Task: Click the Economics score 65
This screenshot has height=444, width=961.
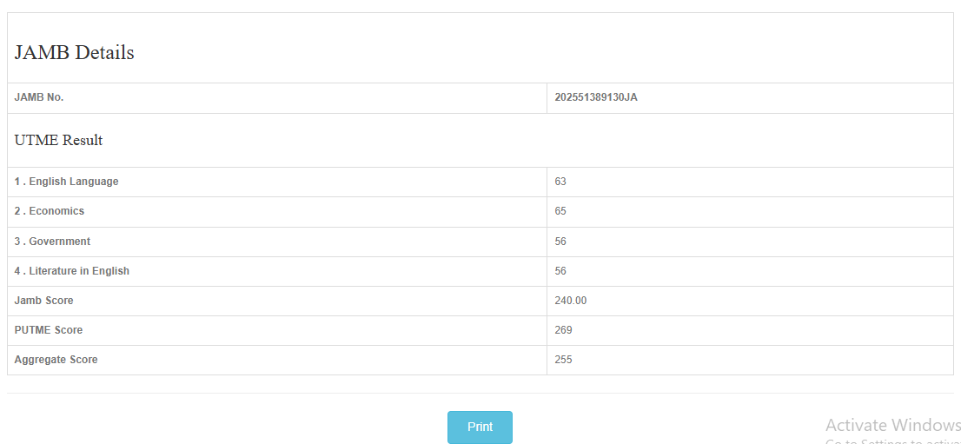Action: point(560,211)
